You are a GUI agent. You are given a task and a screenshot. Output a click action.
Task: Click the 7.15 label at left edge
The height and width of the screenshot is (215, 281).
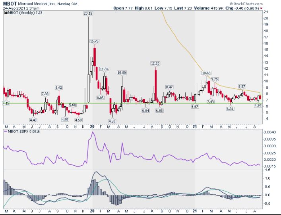6,103
